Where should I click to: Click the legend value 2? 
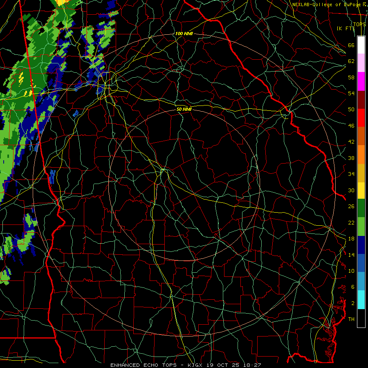(352, 303)
